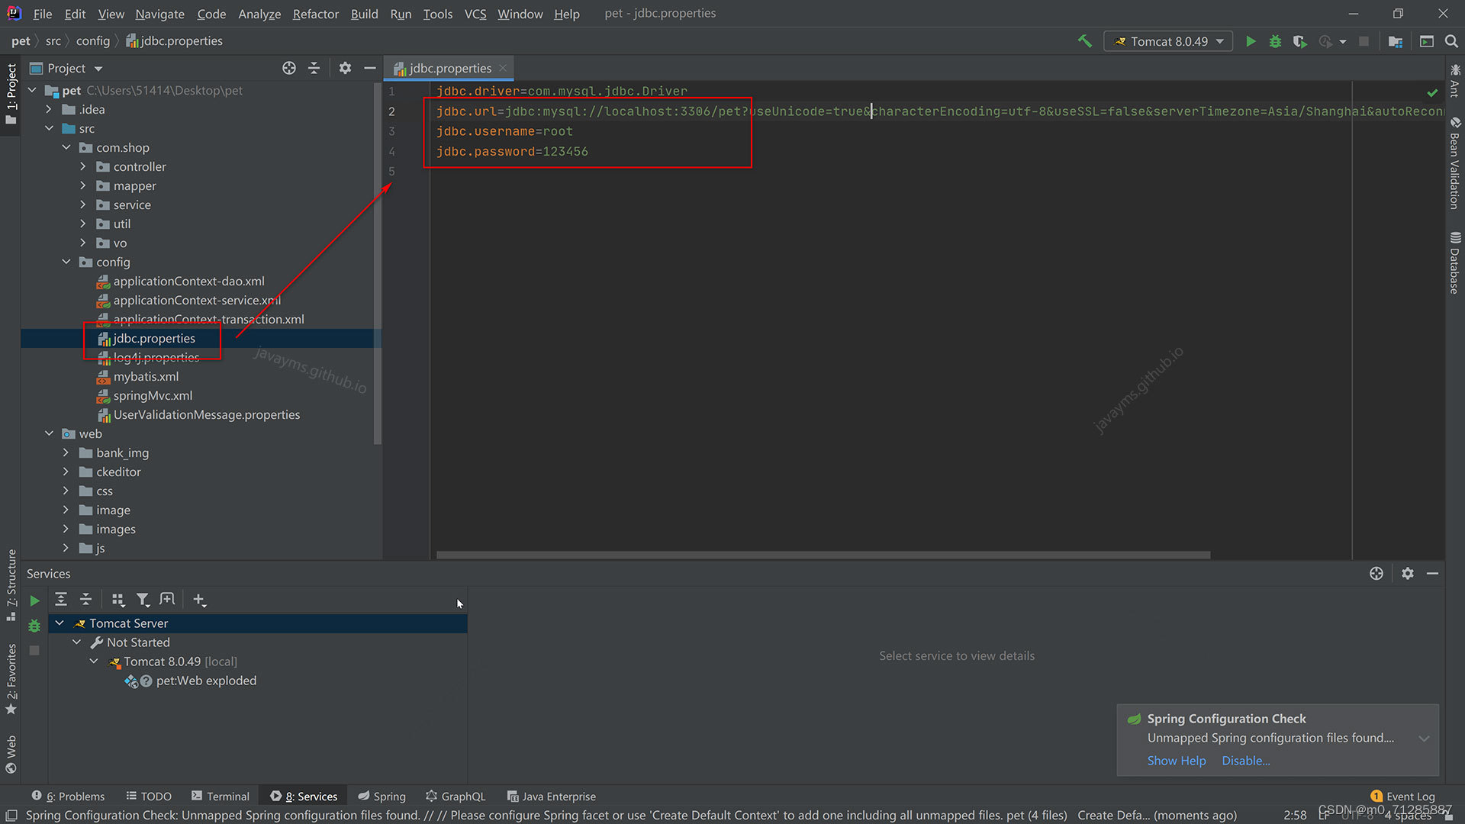Select mybatis.xml in project tree
The image size is (1465, 824).
[146, 376]
